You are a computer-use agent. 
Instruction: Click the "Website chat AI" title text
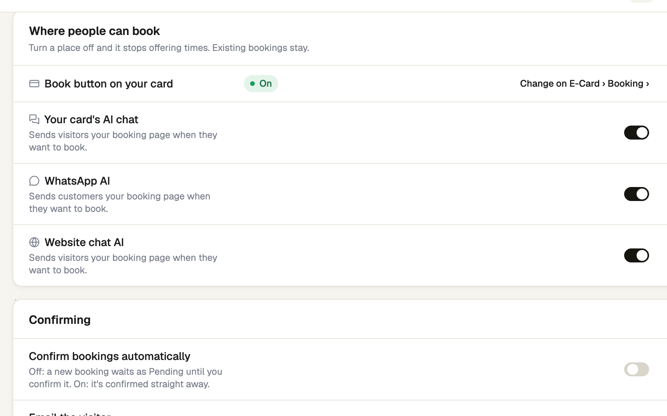pyautogui.click(x=84, y=242)
